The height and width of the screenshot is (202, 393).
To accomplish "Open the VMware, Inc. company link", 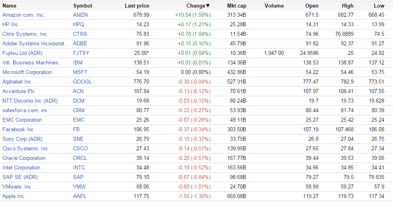I will point(18,186).
